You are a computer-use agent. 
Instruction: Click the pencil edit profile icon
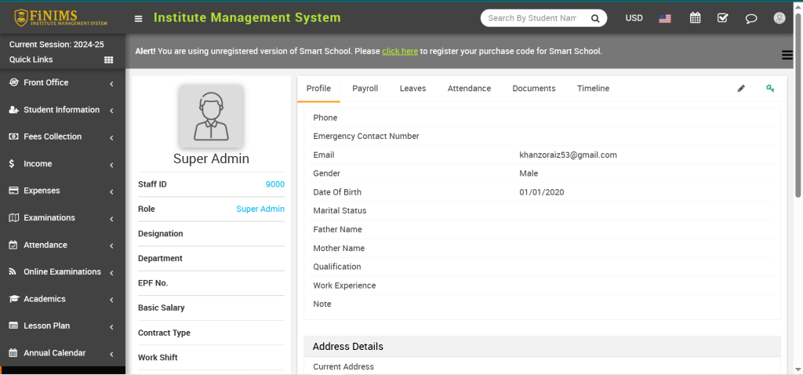tap(741, 89)
